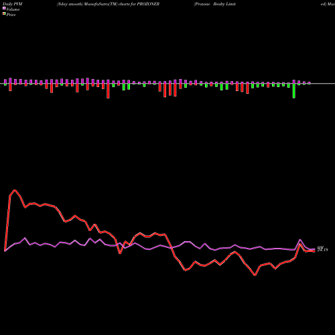Viewport: 335px width, 335px height.
Task: Click the 'charts for PROZONER' heading text
Action: (139, 4)
